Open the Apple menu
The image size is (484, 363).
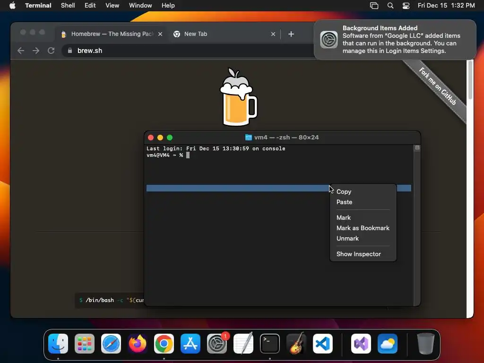[12, 5]
